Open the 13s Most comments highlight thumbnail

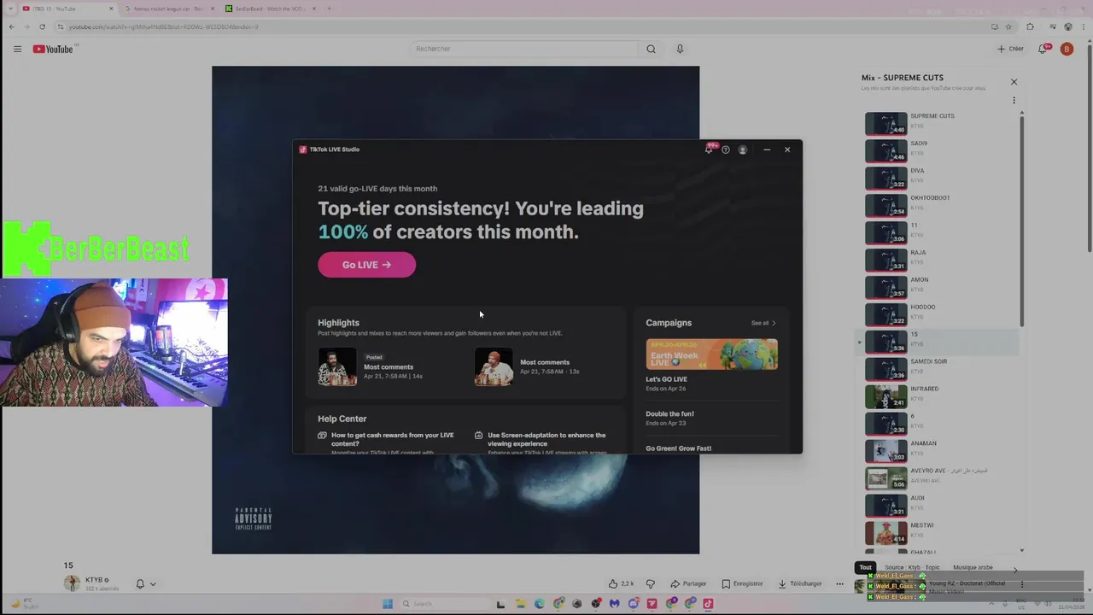tap(494, 367)
